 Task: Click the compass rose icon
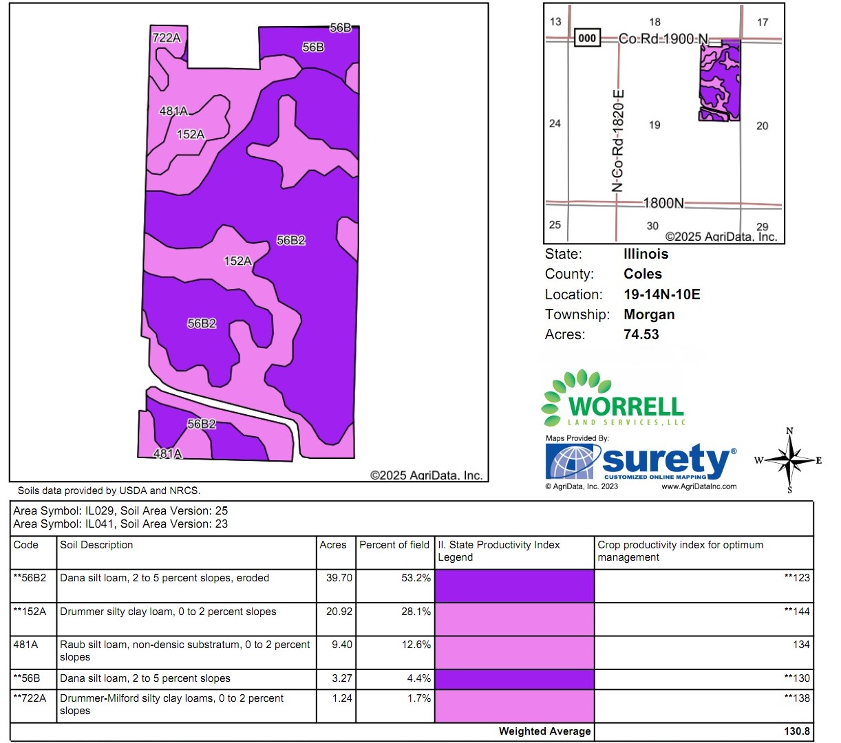[789, 460]
